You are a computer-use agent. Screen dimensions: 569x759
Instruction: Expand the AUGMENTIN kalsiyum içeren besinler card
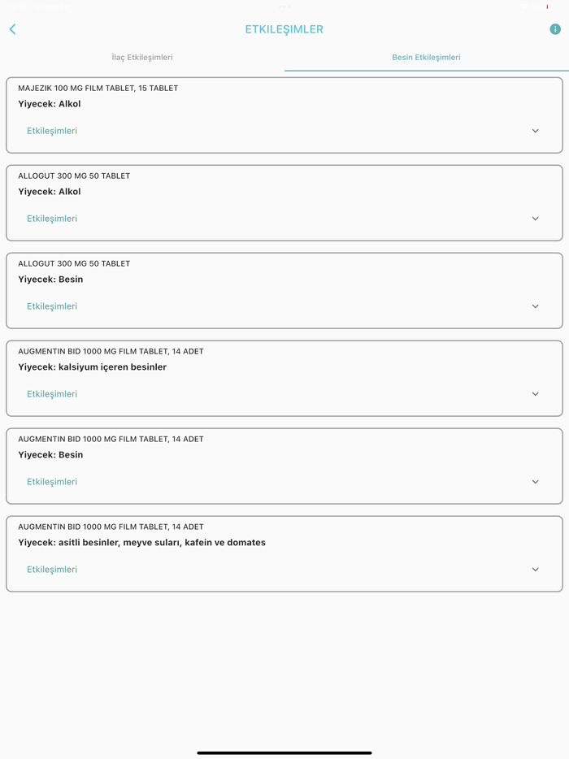tap(535, 393)
